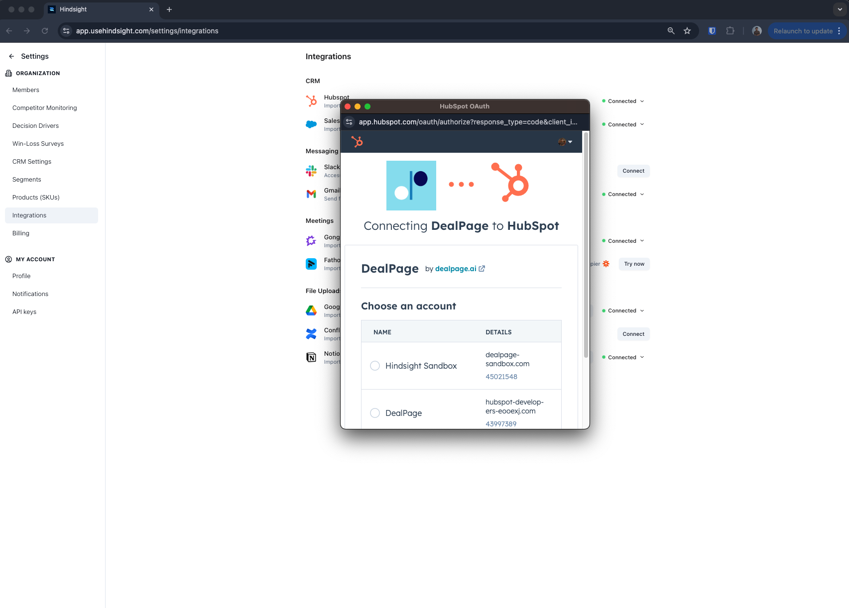Click the My Account person icon
The height and width of the screenshot is (608, 849).
tap(8, 259)
